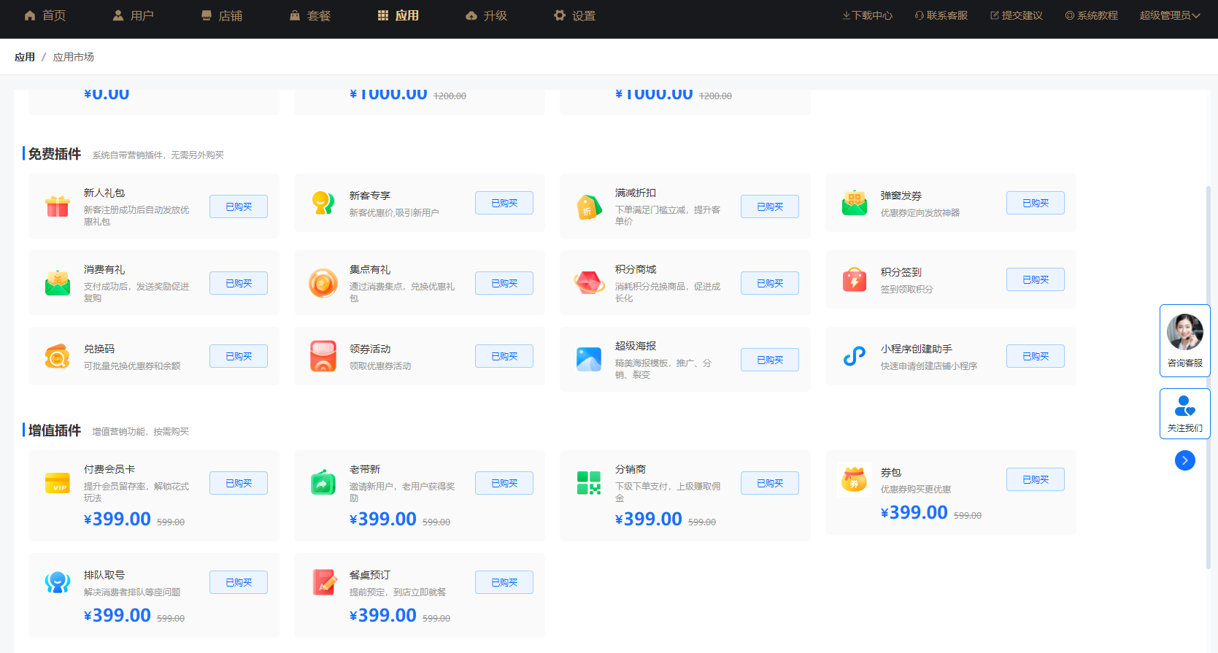
Task: Click the 超级海报 picture icon
Action: coord(589,360)
